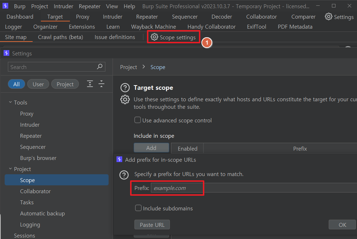Collapse all settings sections icon
The height and width of the screenshot is (239, 357).
[x=101, y=84]
